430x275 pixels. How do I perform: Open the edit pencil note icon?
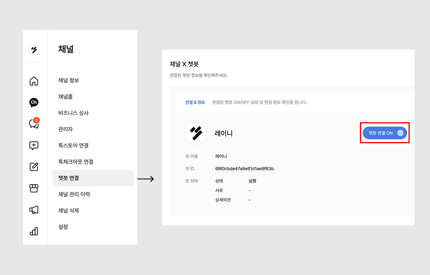coord(34,167)
